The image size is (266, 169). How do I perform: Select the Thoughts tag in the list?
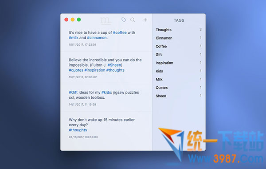179,30
